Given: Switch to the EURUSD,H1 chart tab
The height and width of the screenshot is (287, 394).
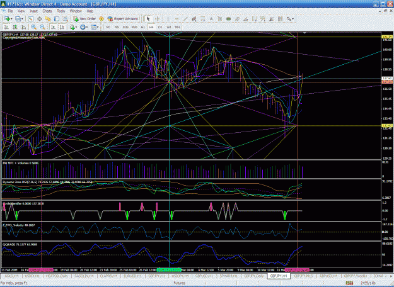Looking at the screenshot, I should pos(132,276).
